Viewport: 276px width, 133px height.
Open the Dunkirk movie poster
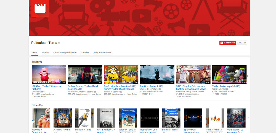click(x=171, y=118)
